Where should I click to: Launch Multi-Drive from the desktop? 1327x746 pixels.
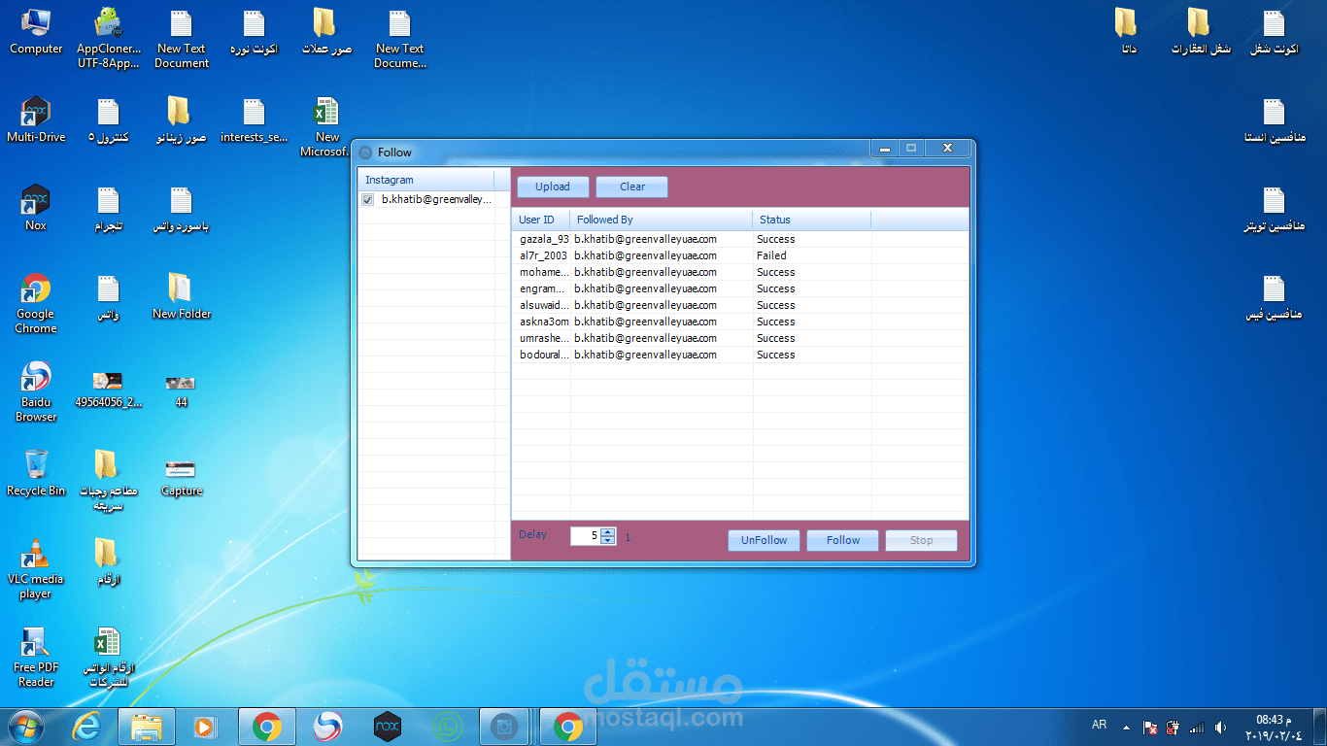(36, 119)
